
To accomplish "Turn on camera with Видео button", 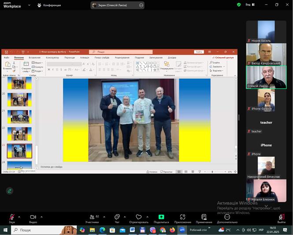I will point(33,219).
